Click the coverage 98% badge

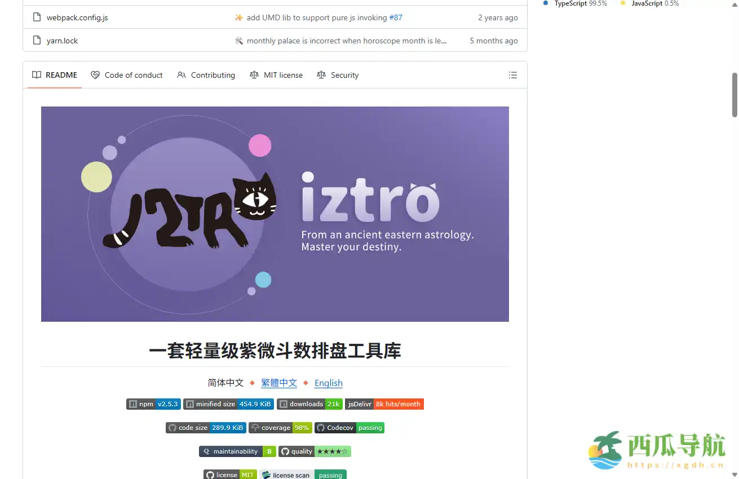point(280,427)
